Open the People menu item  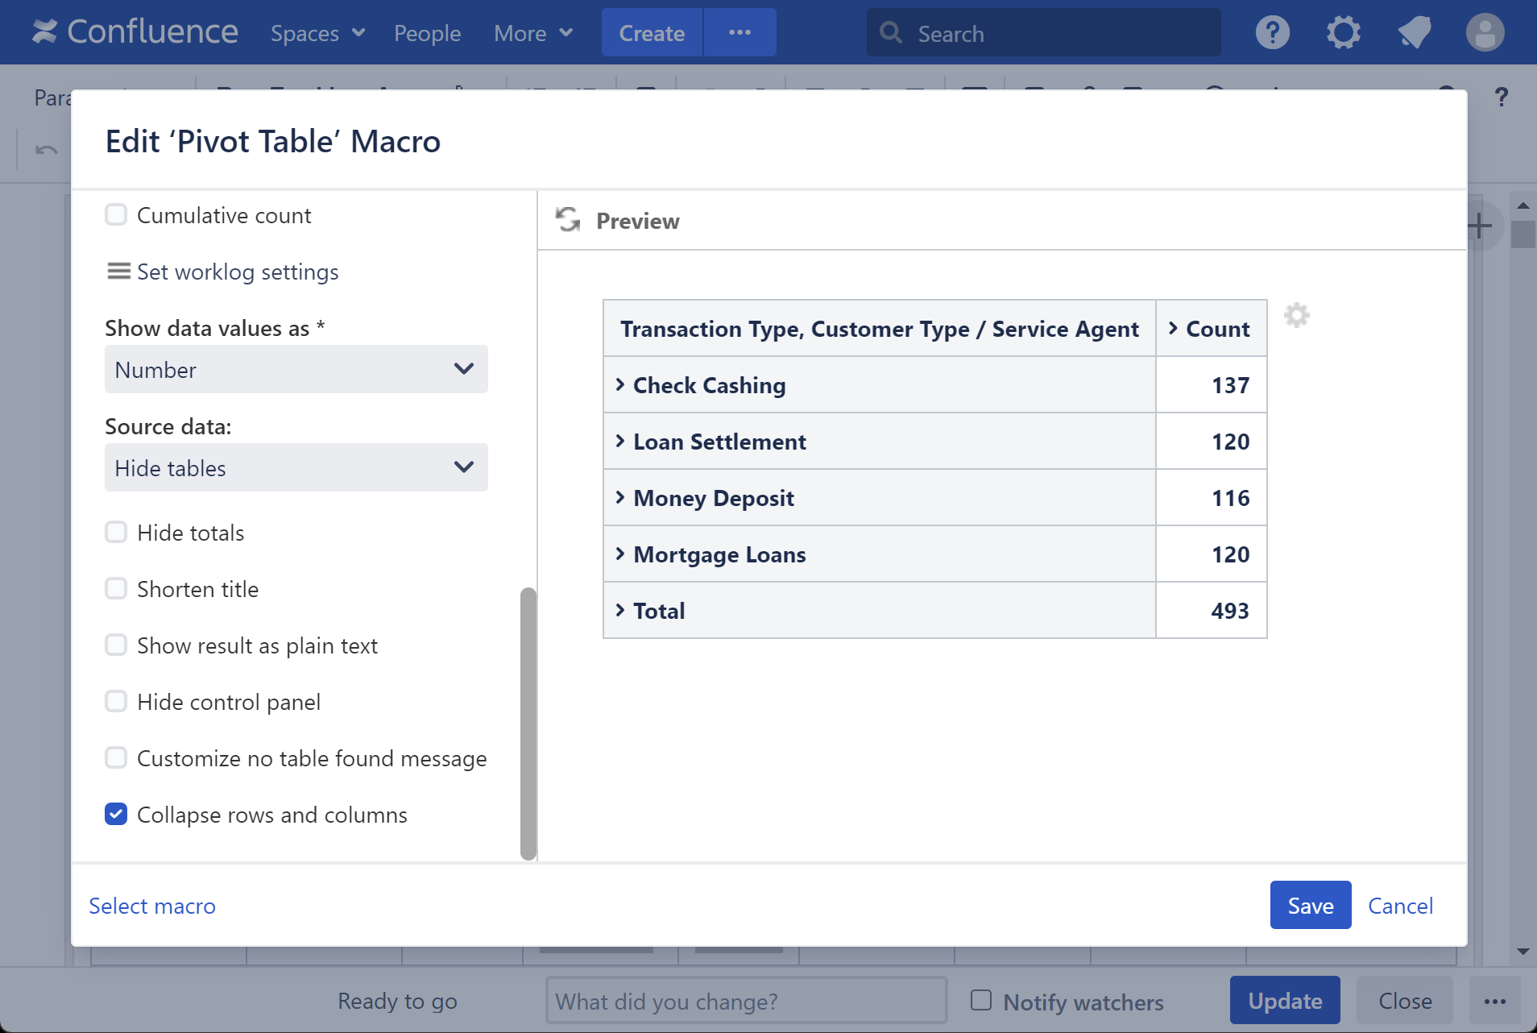[x=427, y=33]
